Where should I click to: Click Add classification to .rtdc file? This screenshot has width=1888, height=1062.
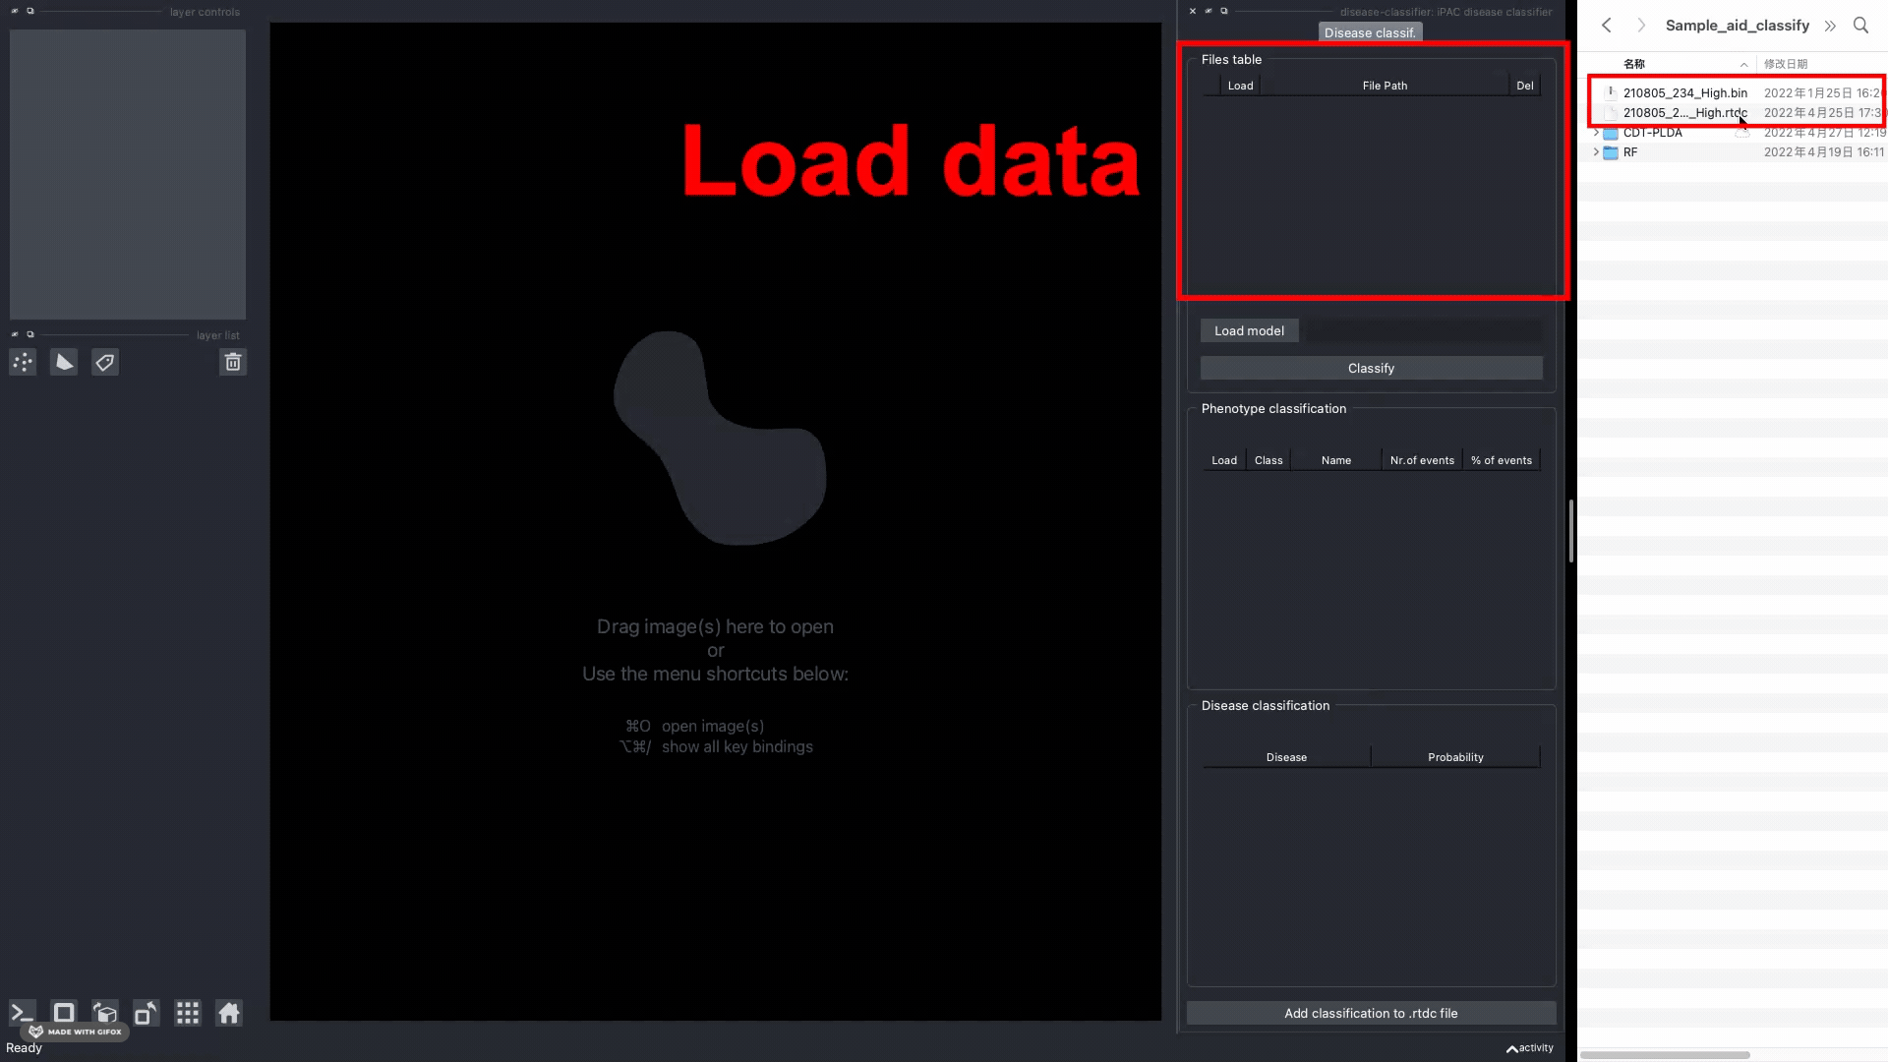[x=1371, y=1014]
